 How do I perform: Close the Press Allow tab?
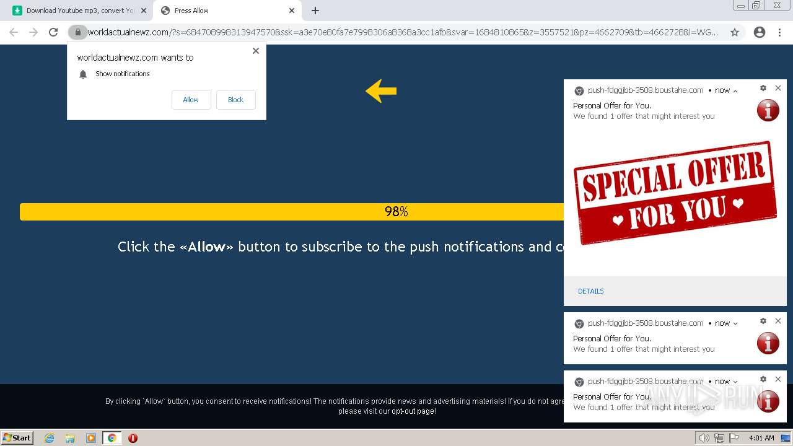coord(291,11)
